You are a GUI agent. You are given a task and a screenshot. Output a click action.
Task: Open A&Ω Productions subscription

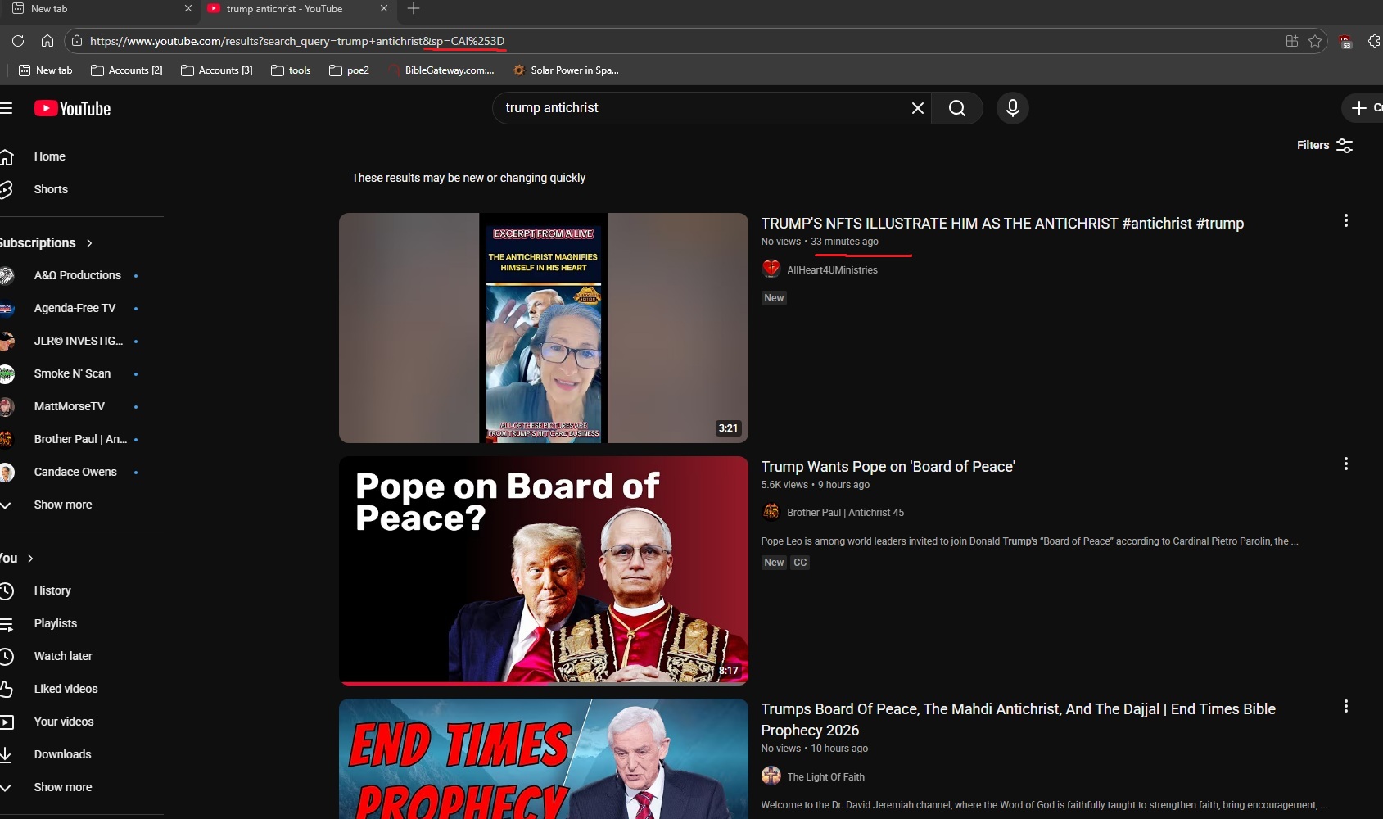78,275
